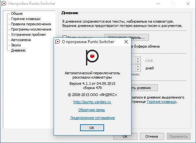Minimize the Настройки Punto Switcher window

pos(158,4)
